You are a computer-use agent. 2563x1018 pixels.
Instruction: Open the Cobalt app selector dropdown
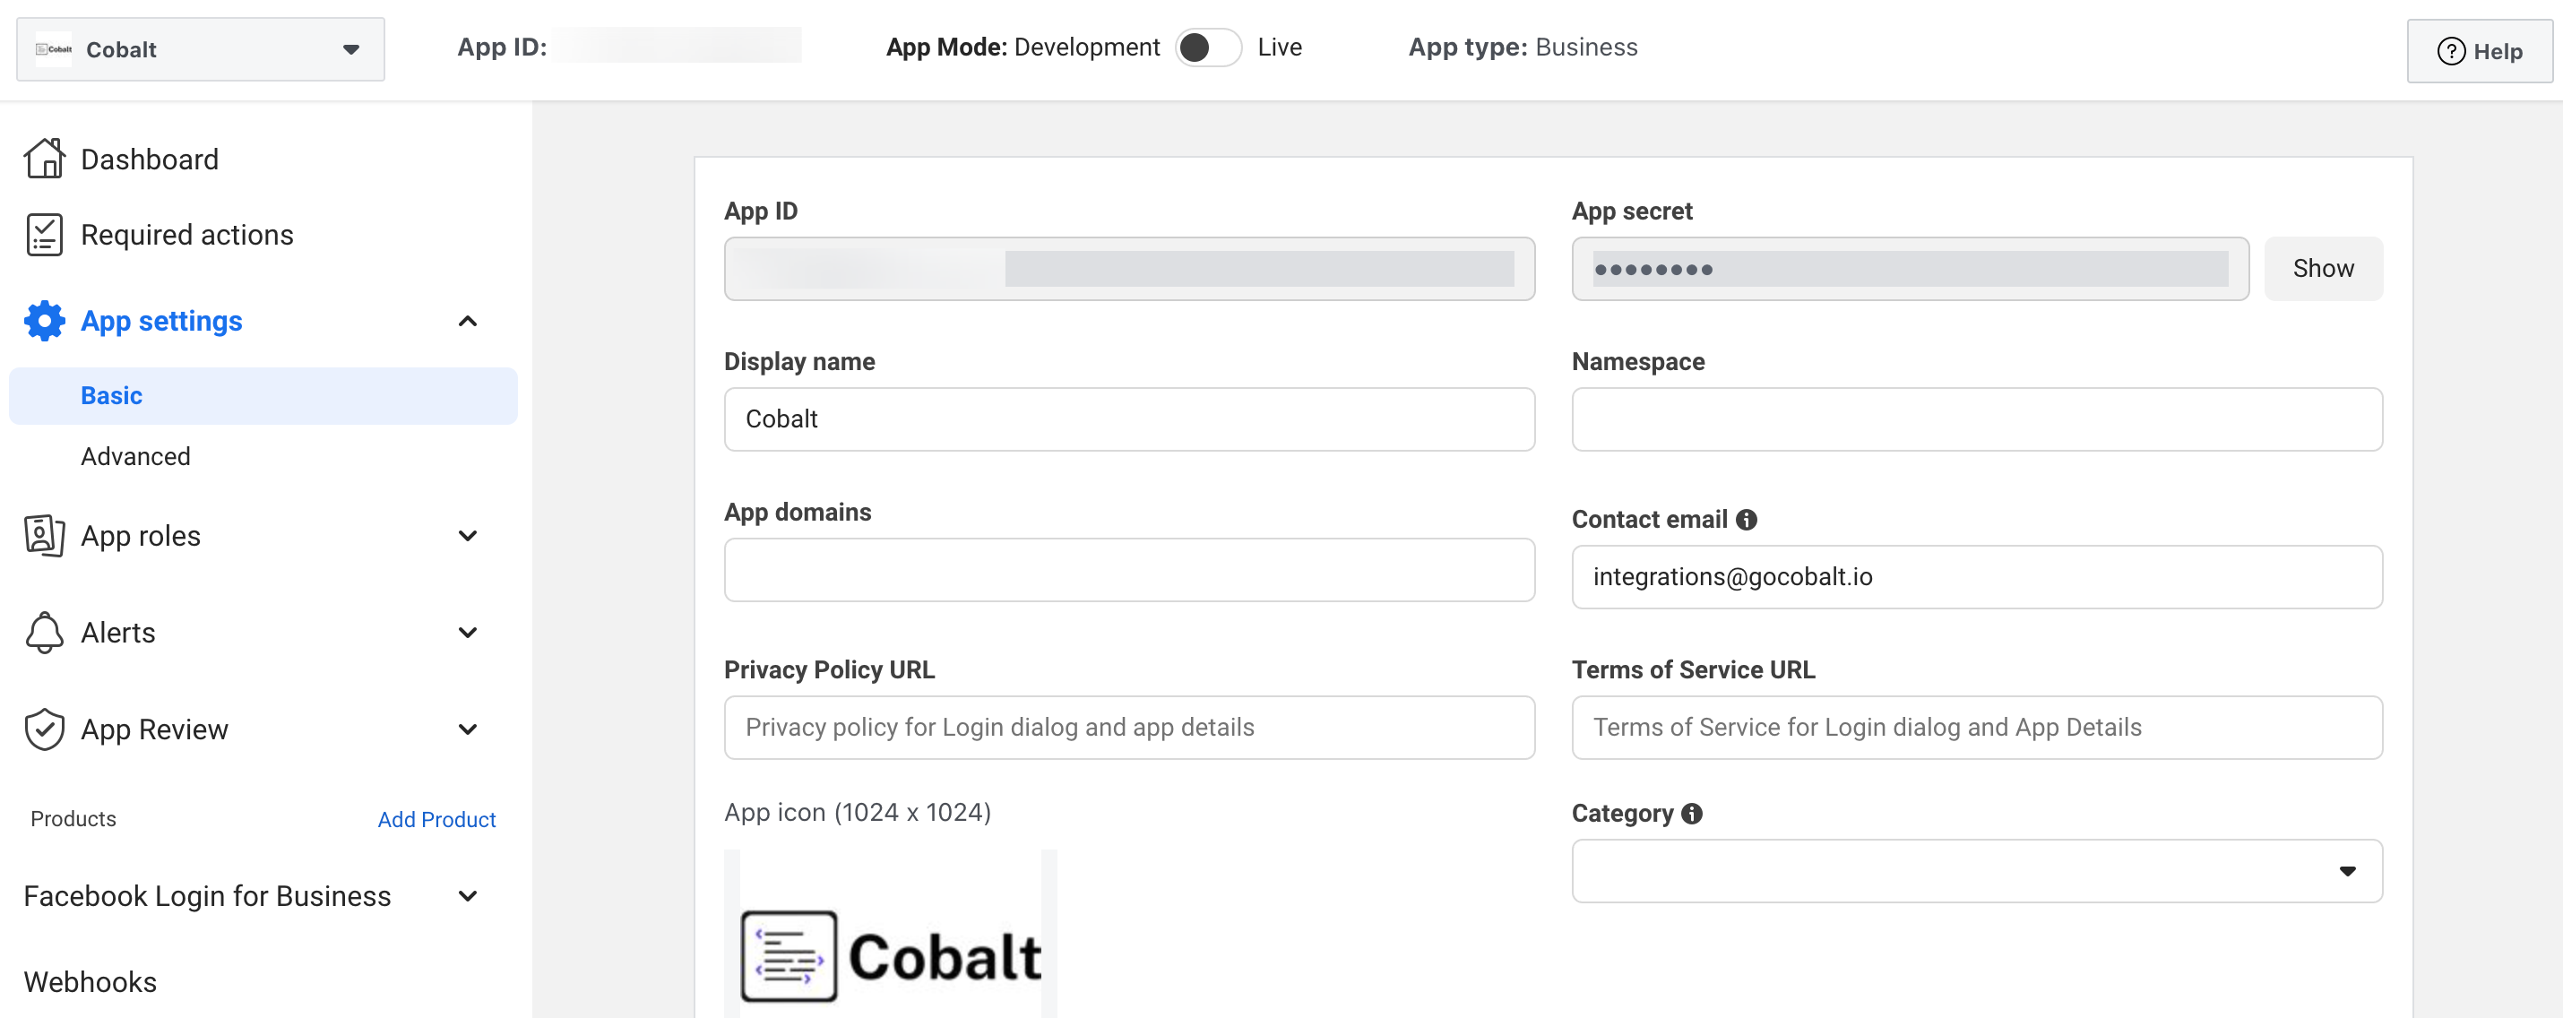coord(200,50)
